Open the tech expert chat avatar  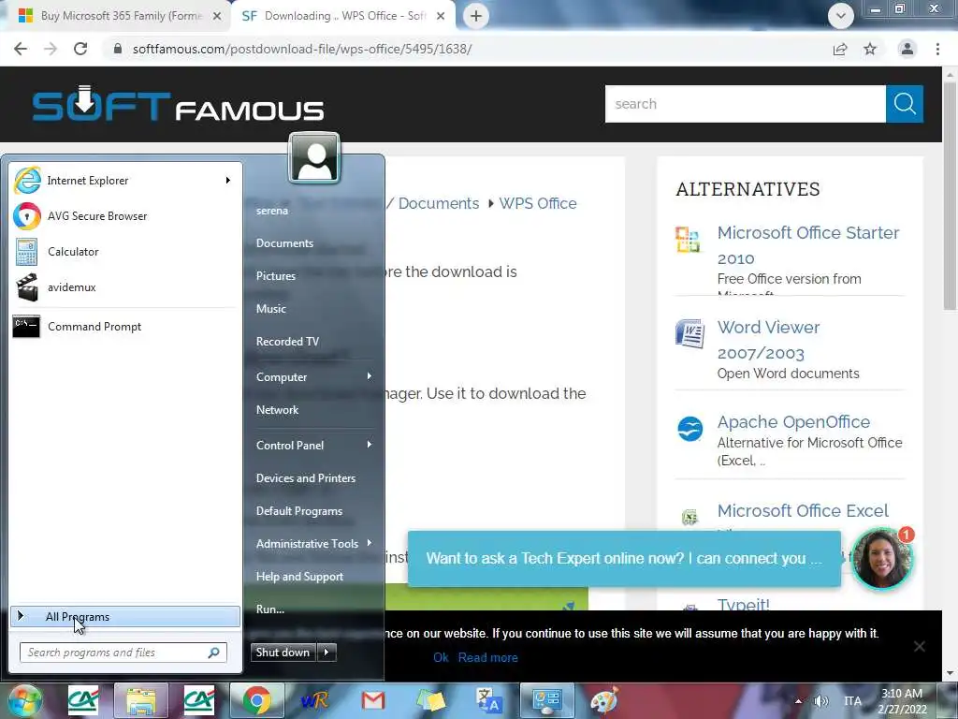pyautogui.click(x=881, y=559)
